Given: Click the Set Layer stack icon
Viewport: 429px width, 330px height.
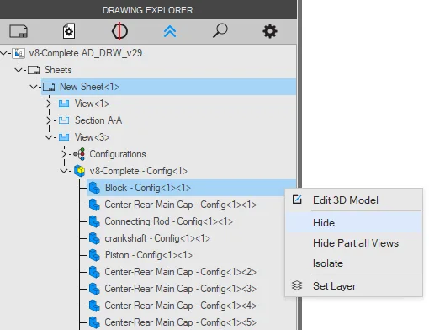Looking at the screenshot, I should [297, 285].
